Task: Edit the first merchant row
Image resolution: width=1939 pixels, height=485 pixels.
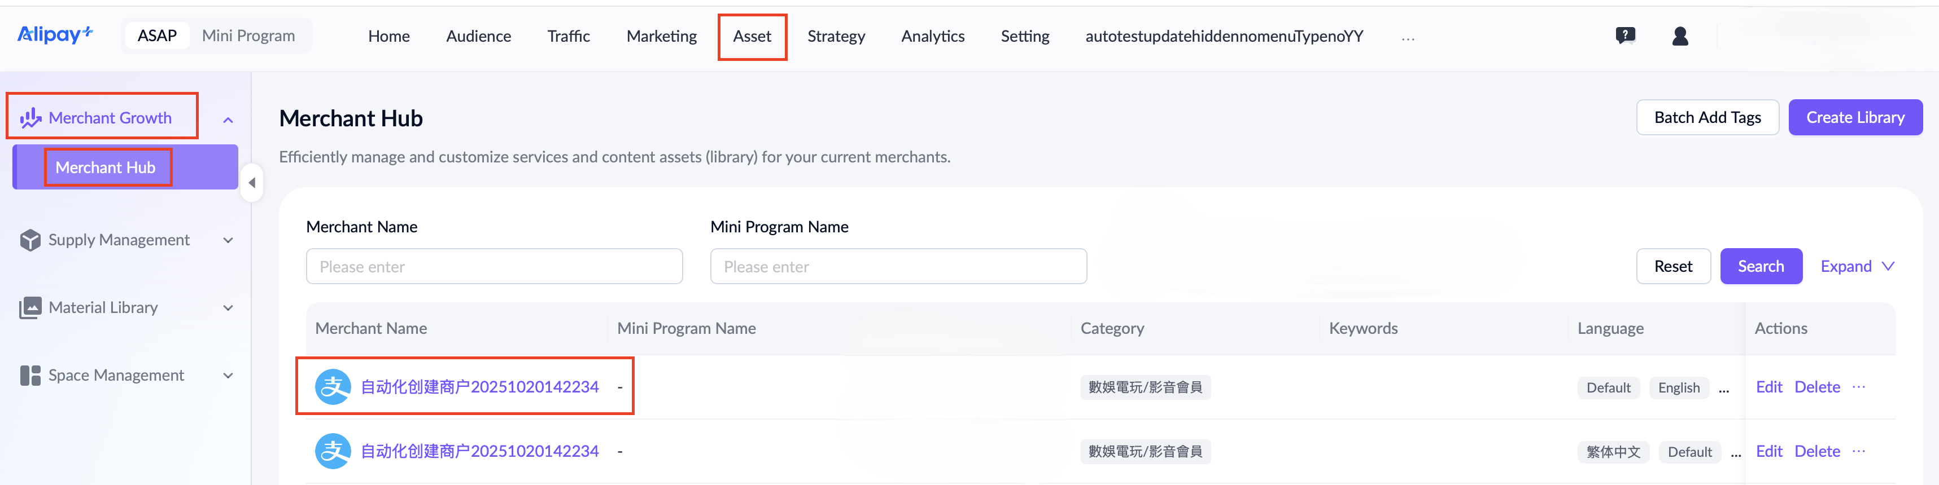Action: click(1768, 387)
